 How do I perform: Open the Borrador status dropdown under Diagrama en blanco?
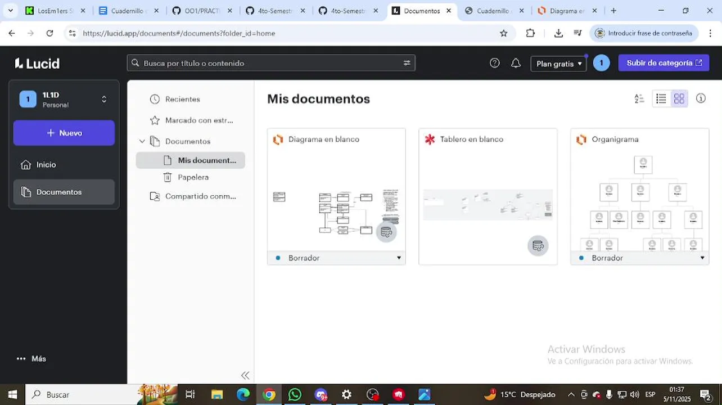336,258
